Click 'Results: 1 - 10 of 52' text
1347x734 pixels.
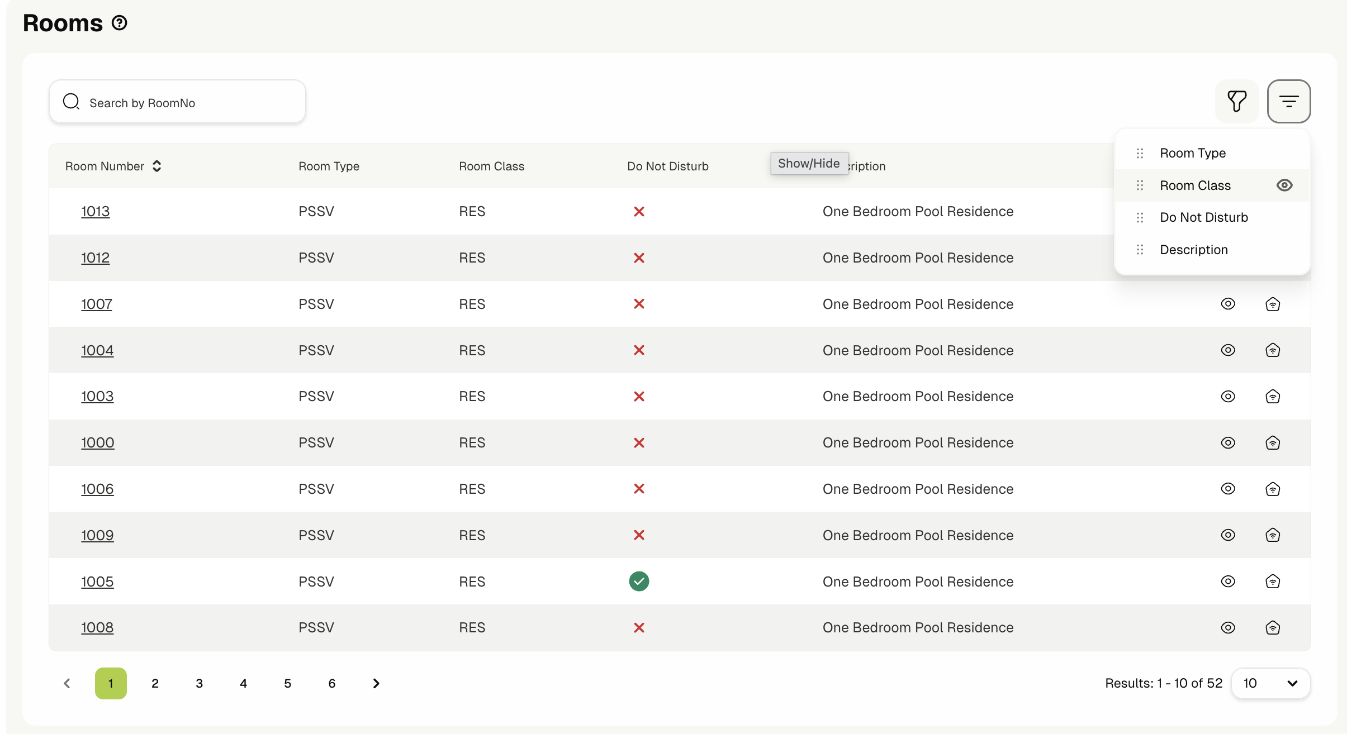tap(1164, 683)
